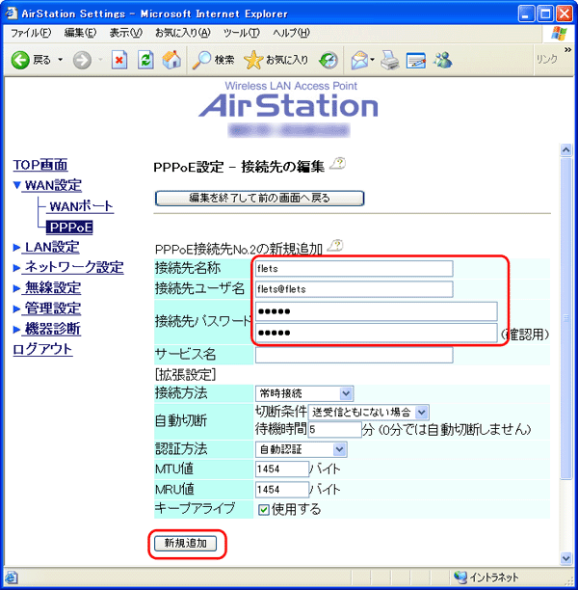Focus the first 接続先パスワード field
The height and width of the screenshot is (590, 578).
(x=377, y=311)
